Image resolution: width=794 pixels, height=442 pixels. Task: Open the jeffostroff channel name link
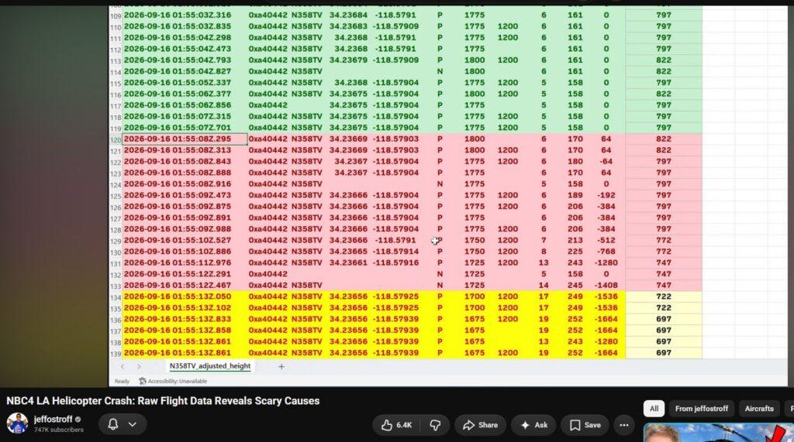[x=54, y=420]
